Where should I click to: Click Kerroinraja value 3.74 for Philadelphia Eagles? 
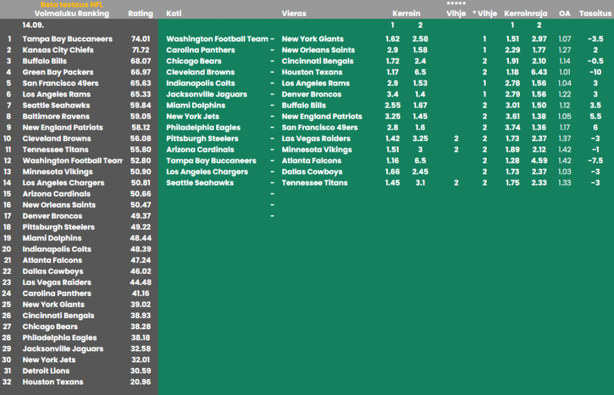coord(513,127)
